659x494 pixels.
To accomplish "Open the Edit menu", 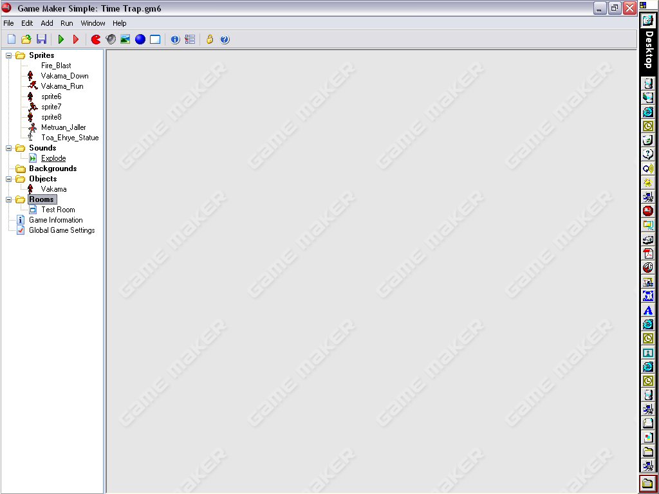I will click(x=27, y=23).
